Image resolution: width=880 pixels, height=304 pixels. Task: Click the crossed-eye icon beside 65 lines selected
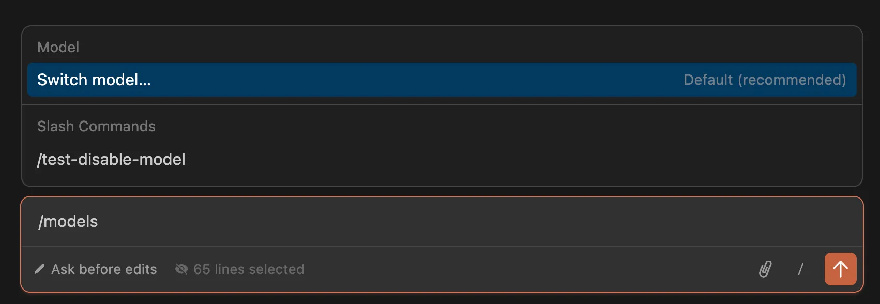click(x=182, y=269)
